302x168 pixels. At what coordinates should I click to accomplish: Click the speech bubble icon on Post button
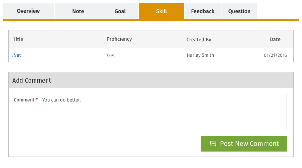click(213, 143)
